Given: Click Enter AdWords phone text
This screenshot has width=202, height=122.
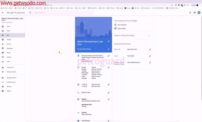Looking at the screenshot, I should [134, 62].
